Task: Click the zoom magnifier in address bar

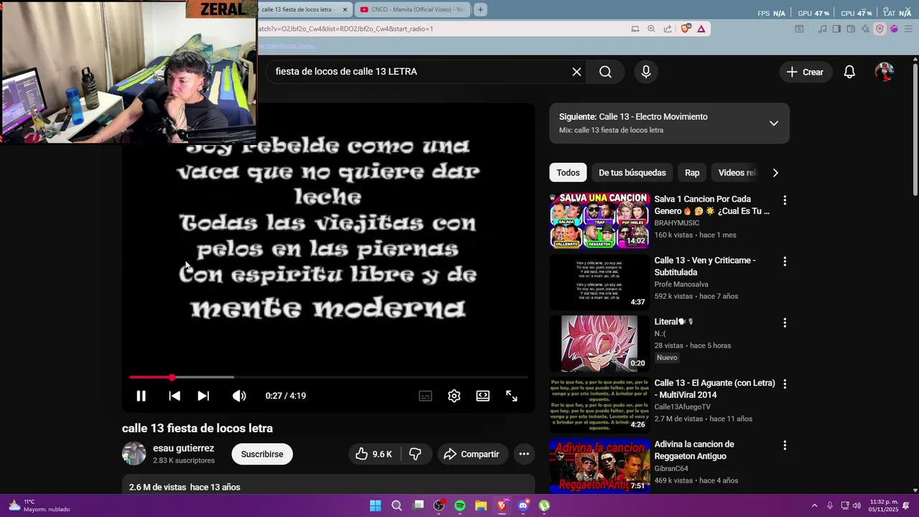Action: click(651, 29)
